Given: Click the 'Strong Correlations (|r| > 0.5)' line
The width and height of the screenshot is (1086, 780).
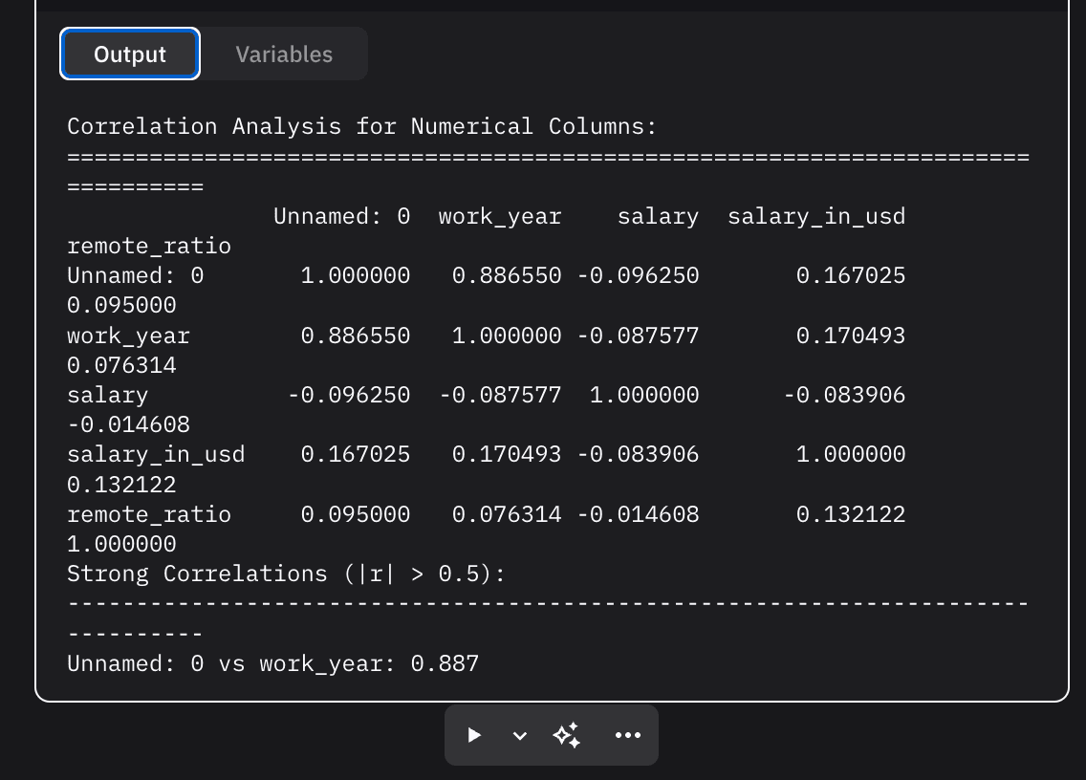Looking at the screenshot, I should click(286, 574).
